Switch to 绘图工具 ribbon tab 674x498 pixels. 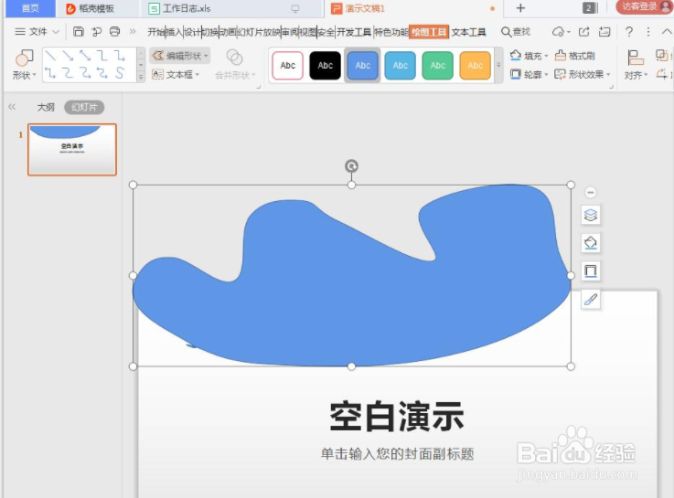click(429, 32)
